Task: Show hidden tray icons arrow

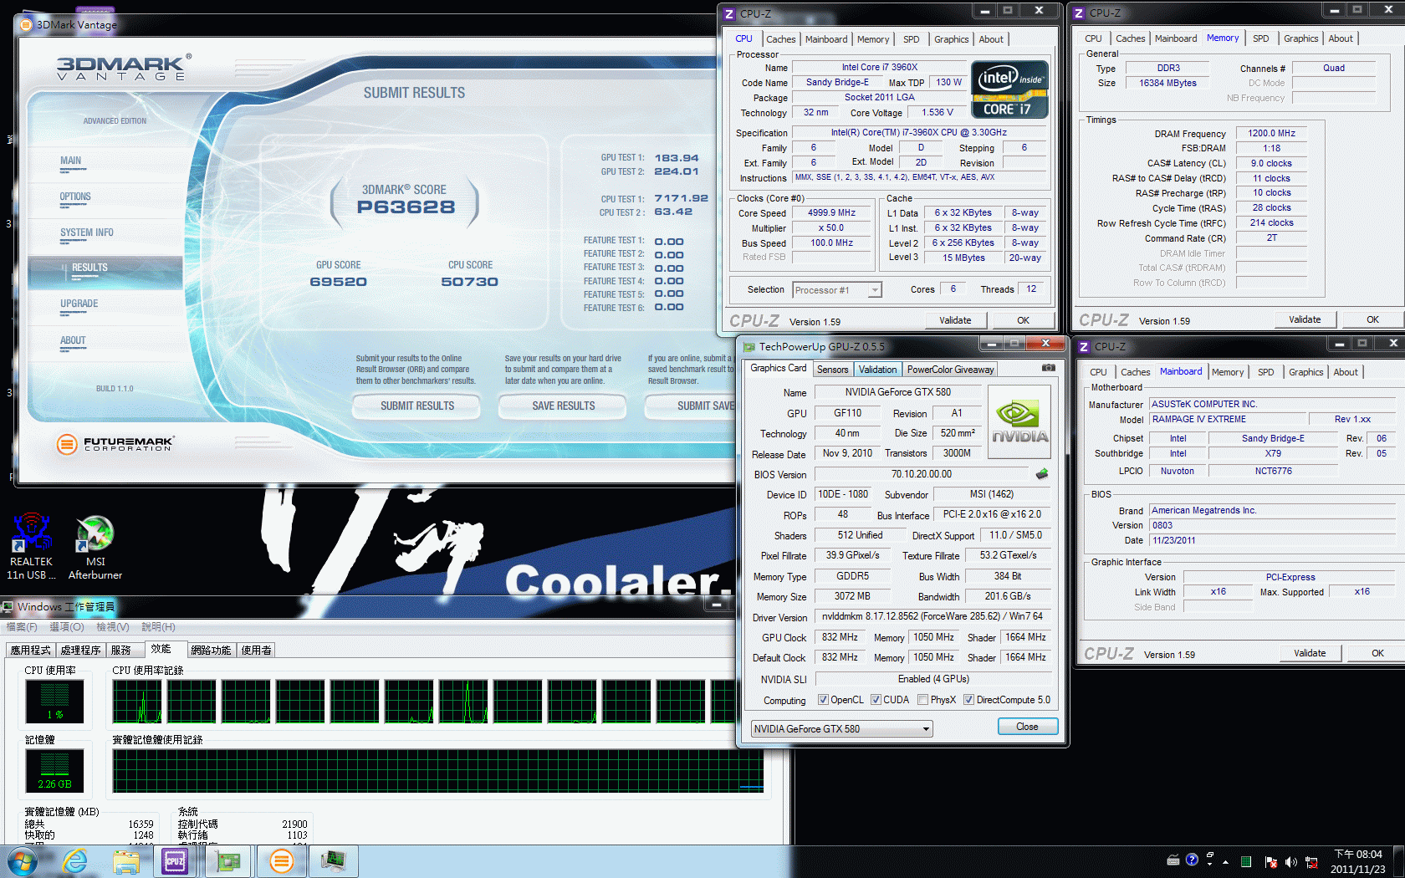Action: coord(1226,861)
